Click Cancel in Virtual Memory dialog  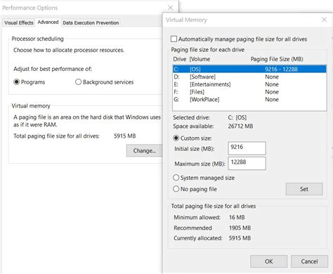pos(309,261)
